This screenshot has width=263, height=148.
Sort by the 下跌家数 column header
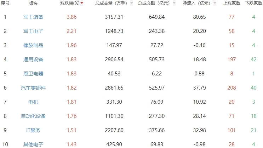253,3
